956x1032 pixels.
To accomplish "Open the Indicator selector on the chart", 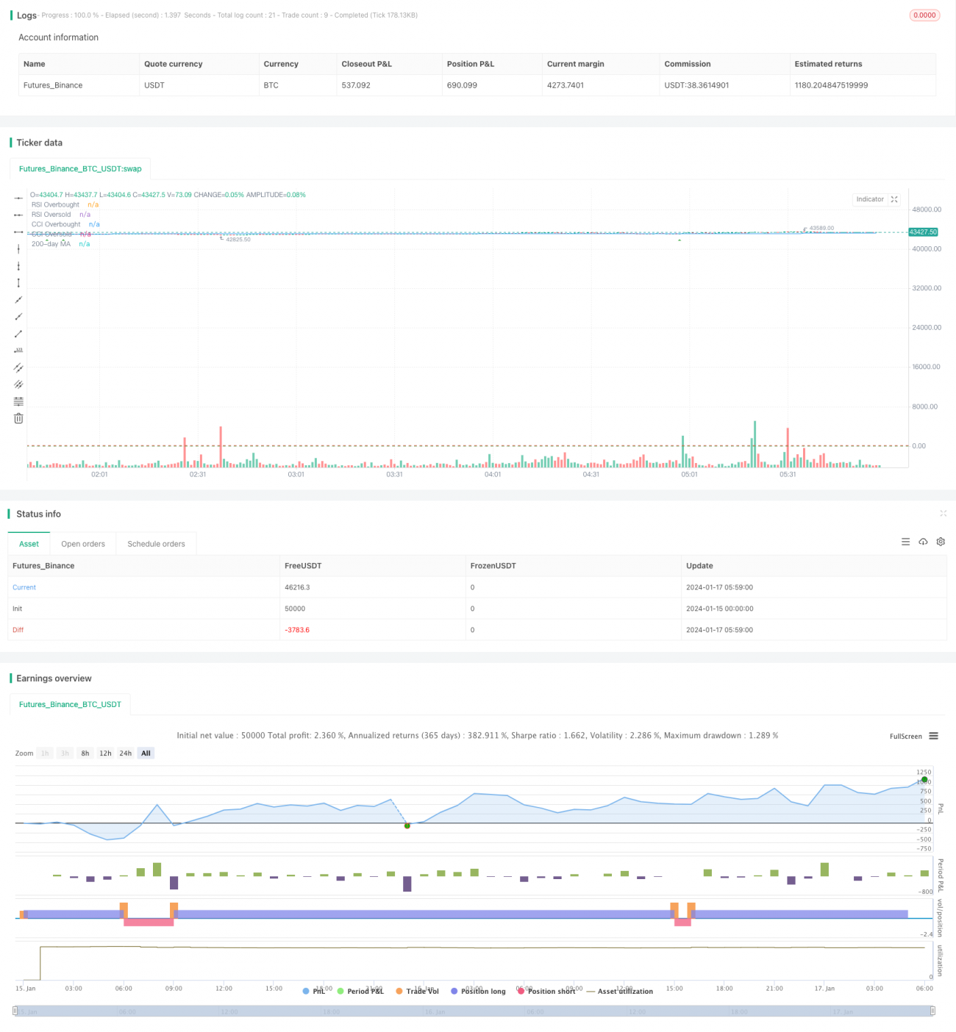I will click(x=868, y=199).
